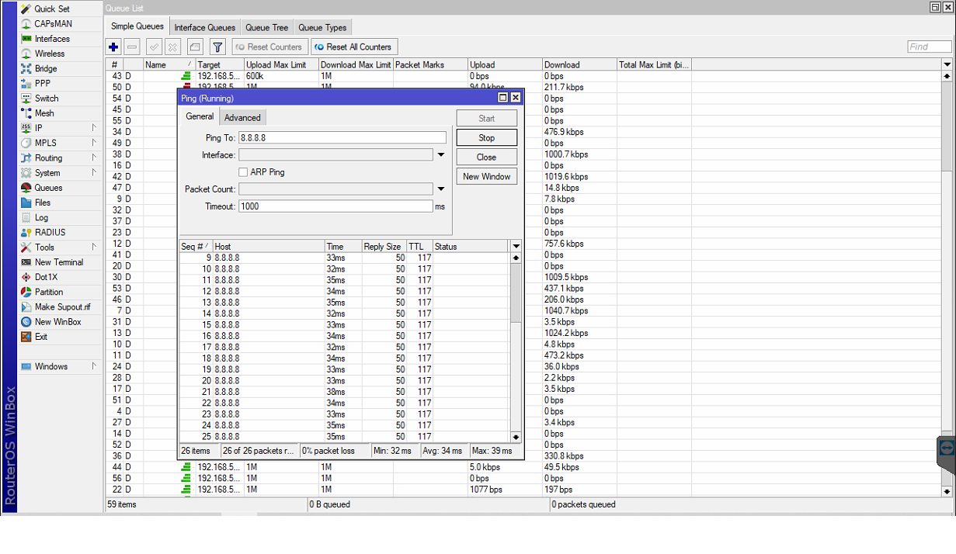Sort ping results by the Time header
Image resolution: width=956 pixels, height=554 pixels.
click(x=343, y=247)
